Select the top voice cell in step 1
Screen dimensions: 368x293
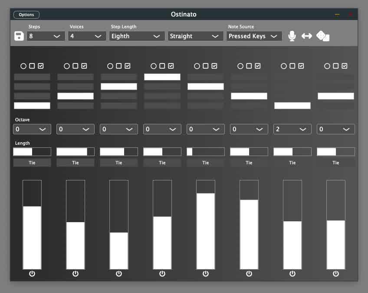tap(32, 77)
